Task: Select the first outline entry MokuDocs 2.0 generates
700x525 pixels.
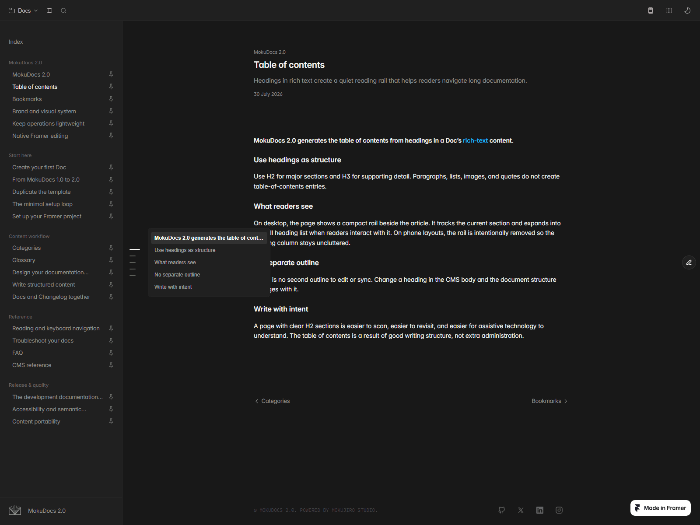Action: pos(209,238)
